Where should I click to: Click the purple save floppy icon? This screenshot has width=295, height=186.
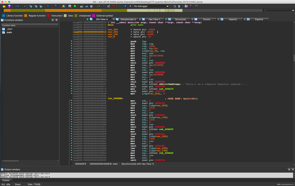click(9, 6)
